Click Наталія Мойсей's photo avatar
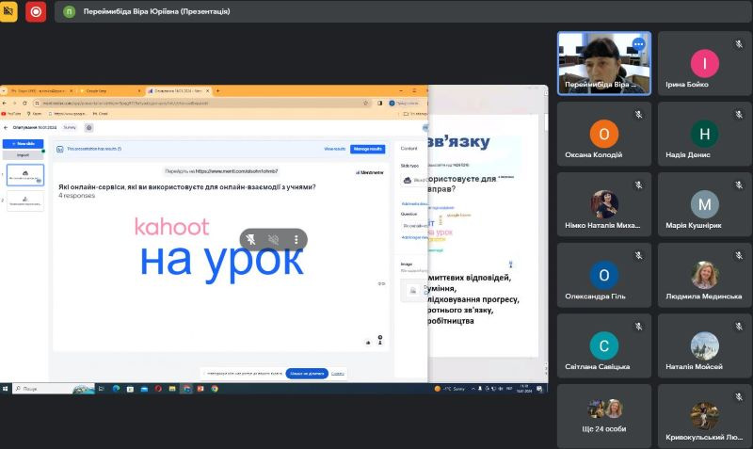The image size is (753, 449). [704, 345]
